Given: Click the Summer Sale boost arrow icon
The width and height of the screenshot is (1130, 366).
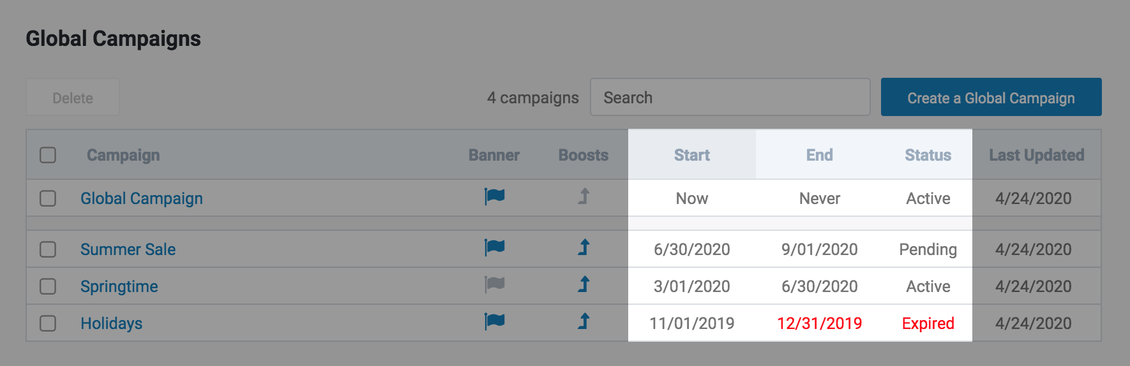Looking at the screenshot, I should [584, 247].
